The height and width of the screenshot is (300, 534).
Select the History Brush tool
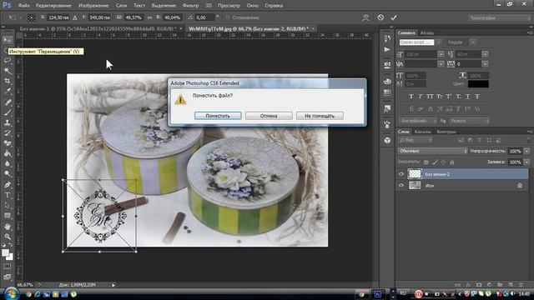tap(8, 133)
